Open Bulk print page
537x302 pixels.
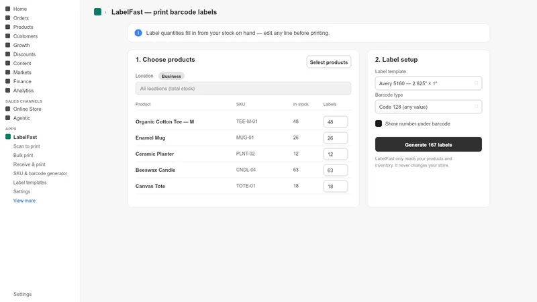click(x=23, y=155)
